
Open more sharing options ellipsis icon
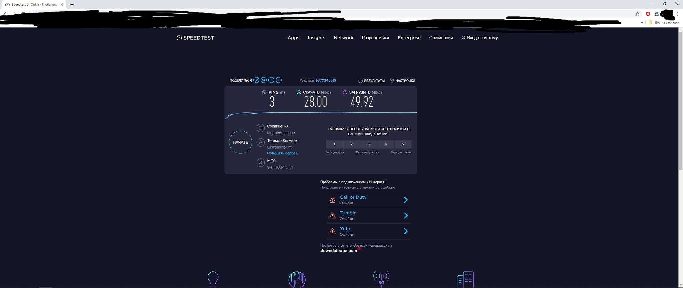pyautogui.click(x=279, y=80)
